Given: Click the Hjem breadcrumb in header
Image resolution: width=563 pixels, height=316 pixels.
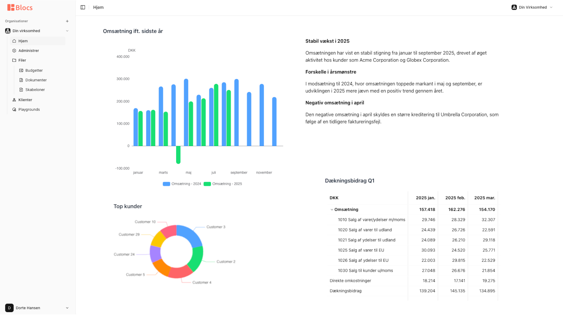Looking at the screenshot, I should point(98,7).
